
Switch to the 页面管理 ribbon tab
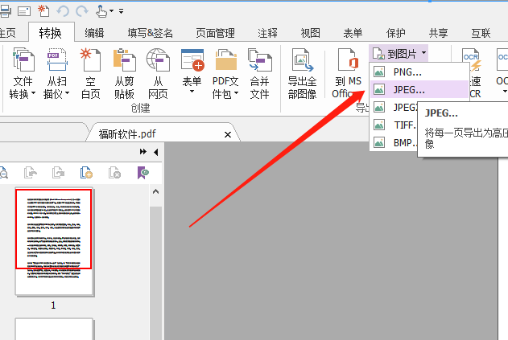(215, 33)
